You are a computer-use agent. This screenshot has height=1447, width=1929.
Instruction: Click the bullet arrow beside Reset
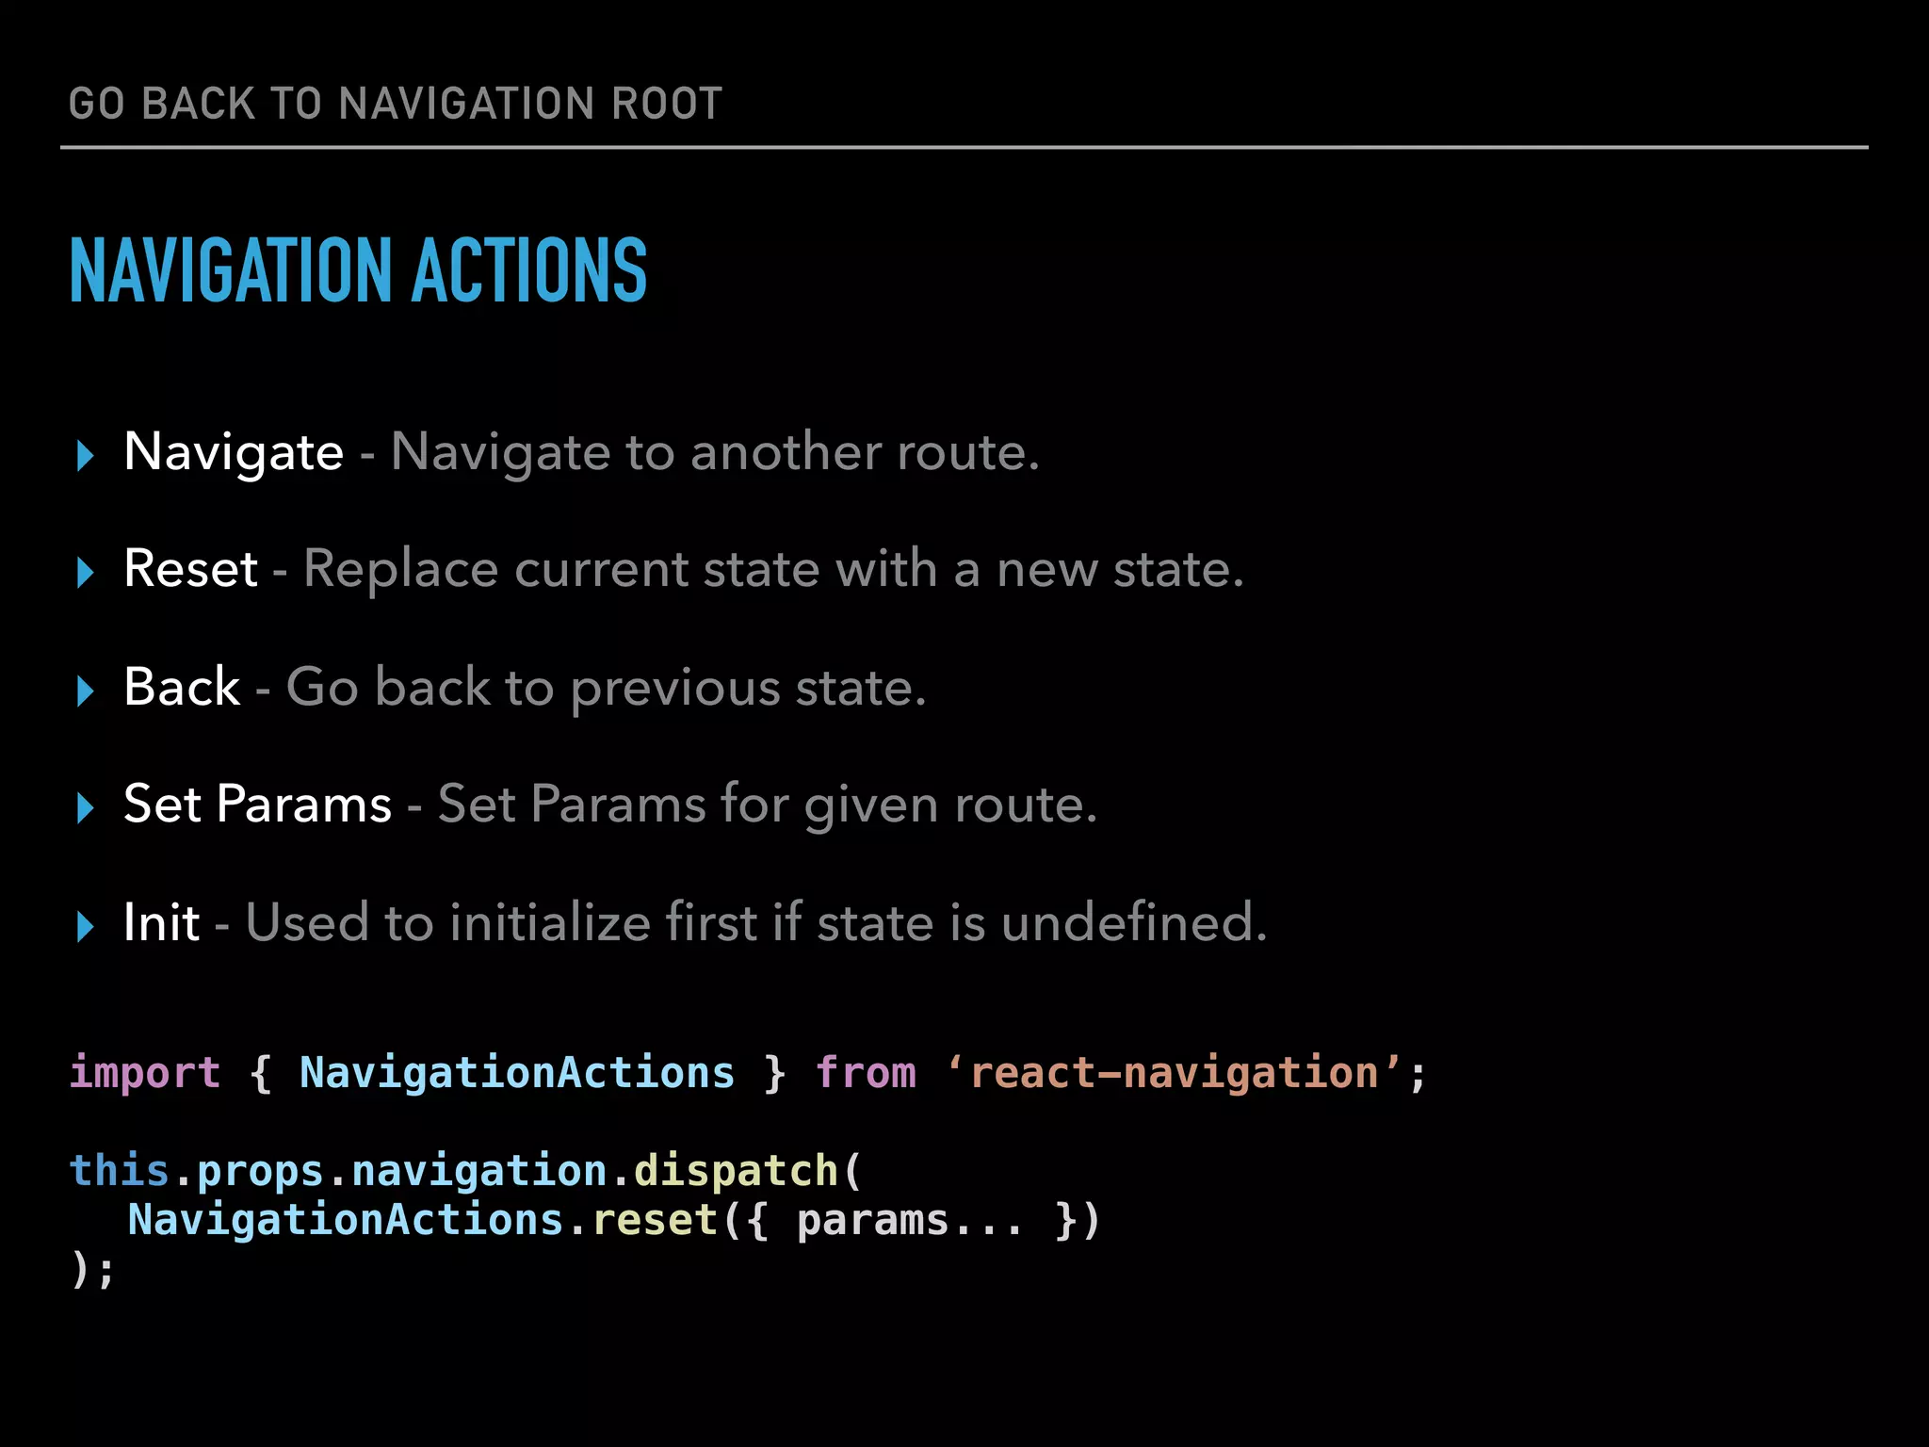tap(86, 572)
